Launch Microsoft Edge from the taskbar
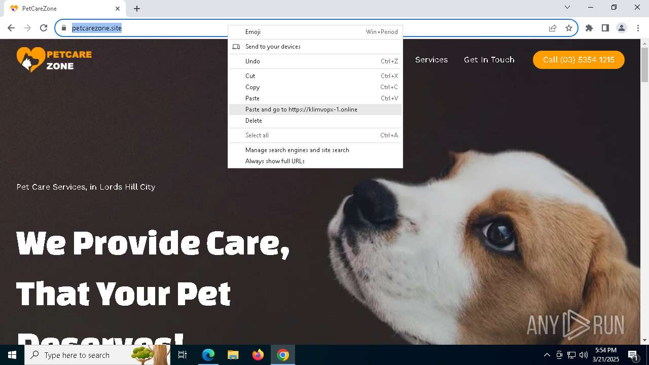 pyautogui.click(x=208, y=355)
